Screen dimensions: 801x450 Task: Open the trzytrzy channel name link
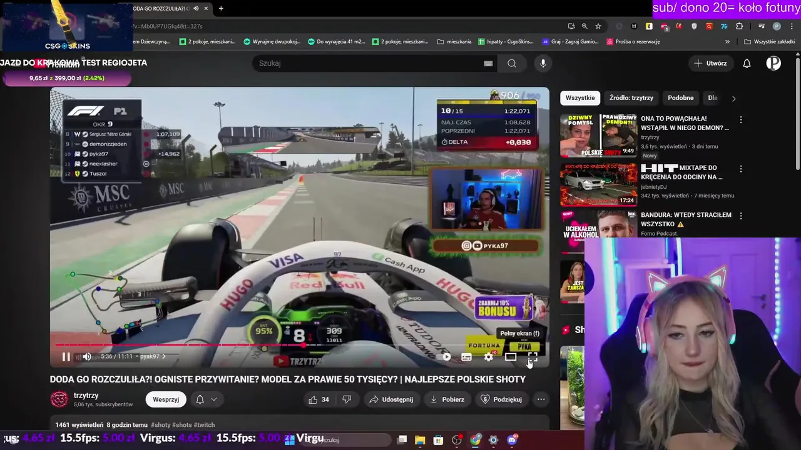point(86,396)
